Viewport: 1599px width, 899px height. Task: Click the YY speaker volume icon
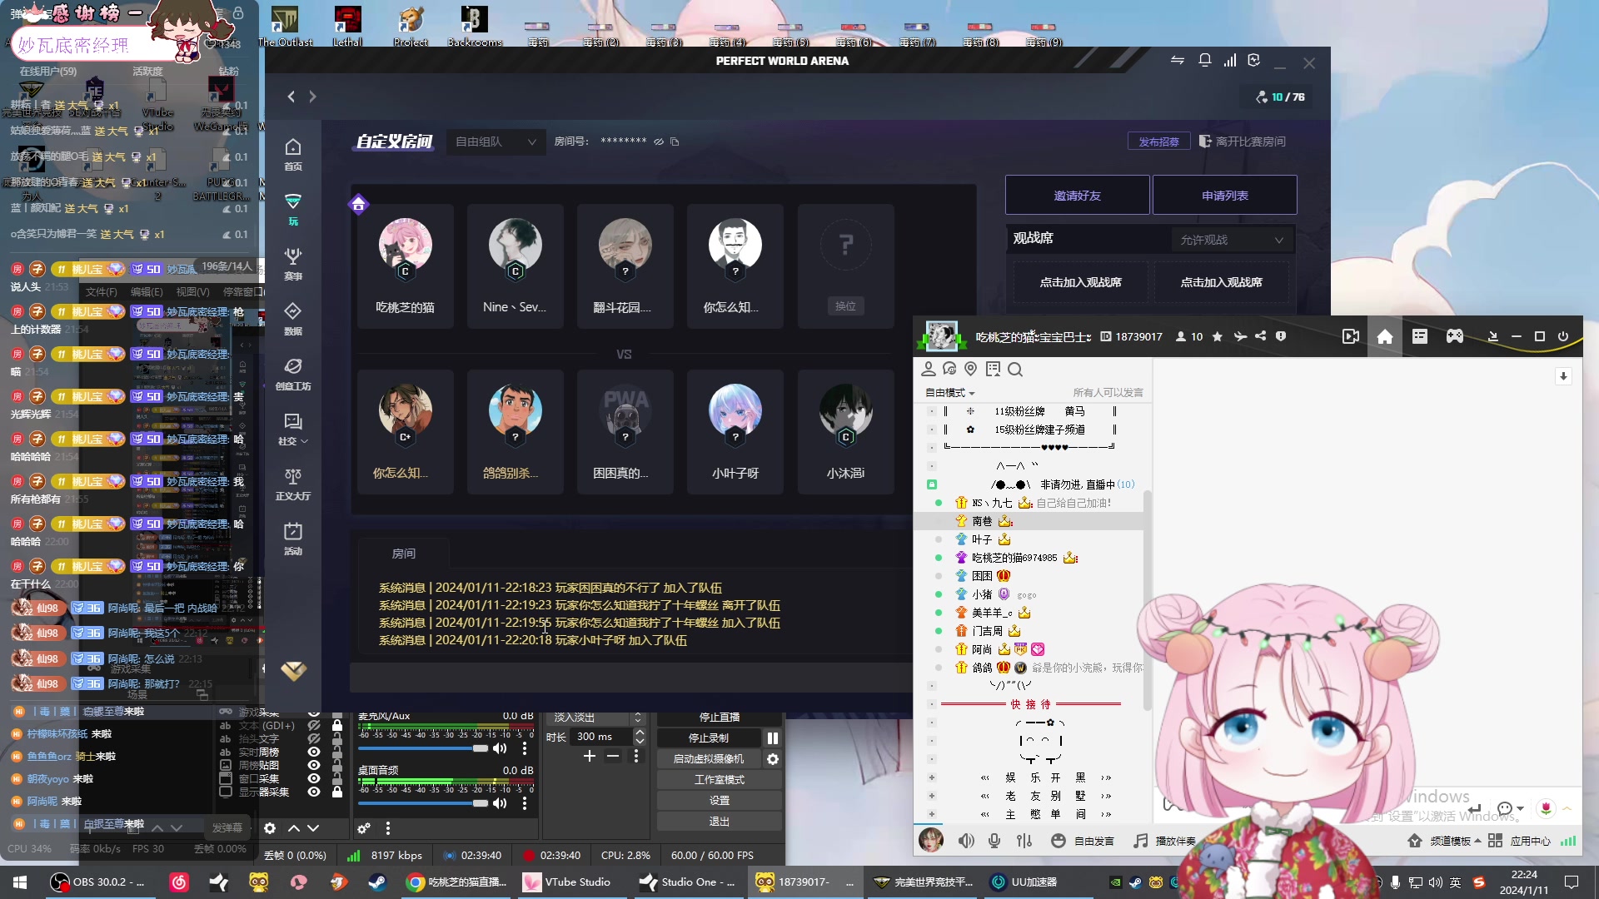tap(966, 841)
